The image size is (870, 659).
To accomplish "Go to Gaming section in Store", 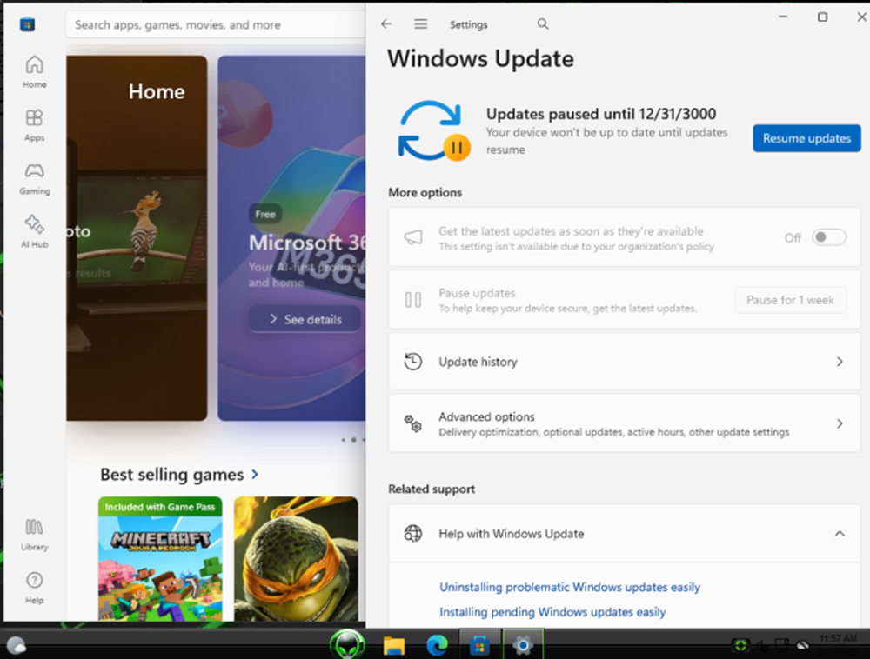I will pyautogui.click(x=35, y=177).
